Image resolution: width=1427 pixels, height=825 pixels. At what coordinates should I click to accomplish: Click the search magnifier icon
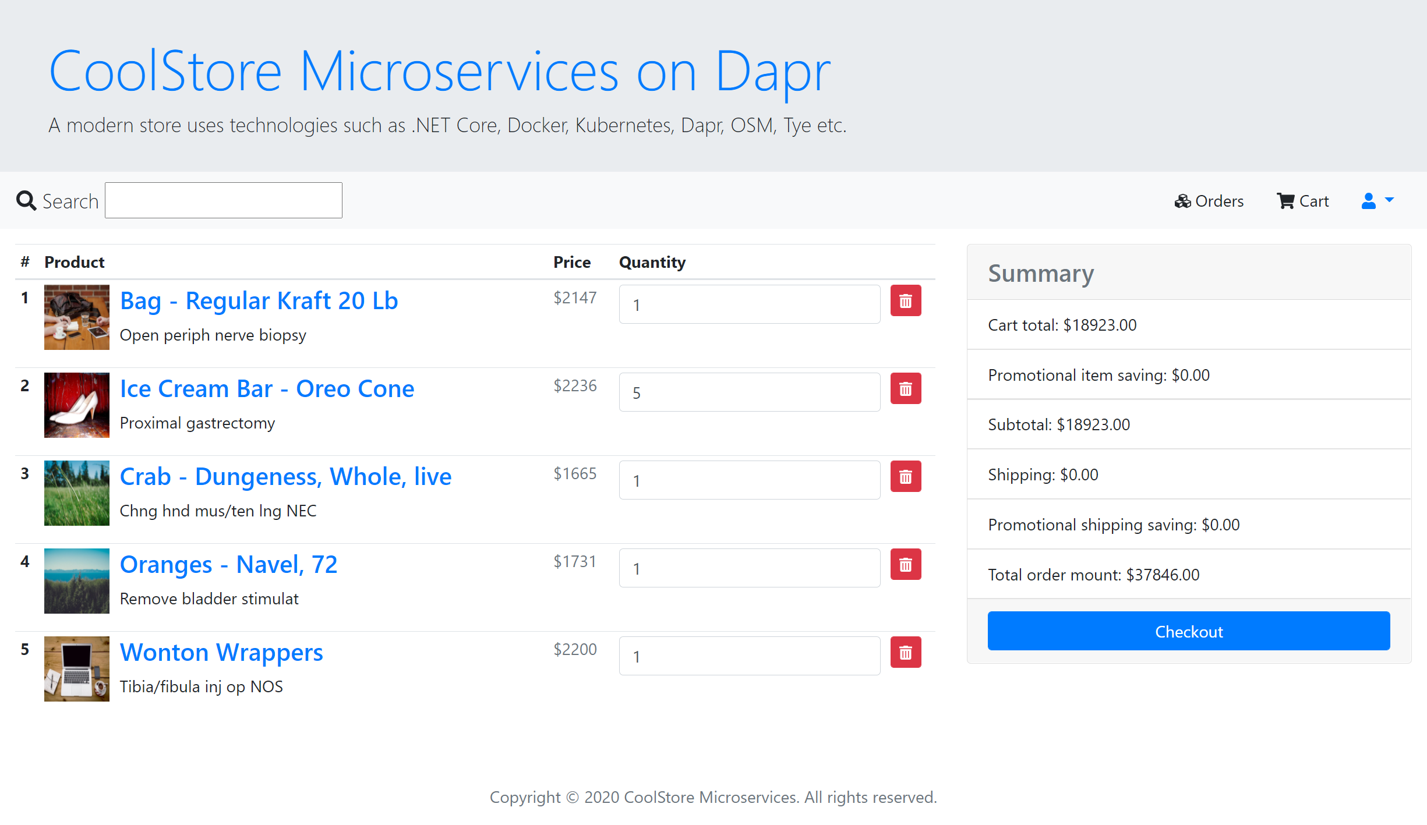pyautogui.click(x=26, y=201)
